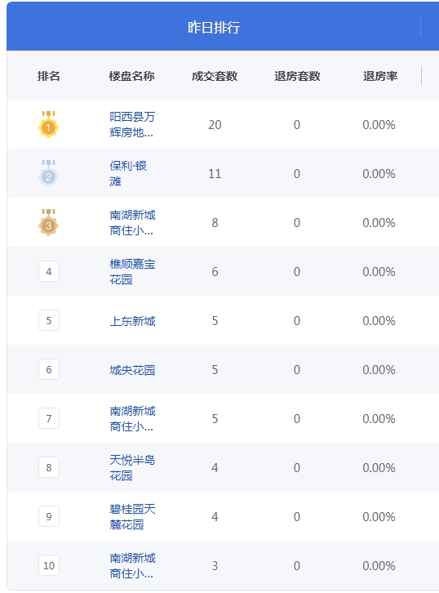Switch to the 昨日排行 tab
Image resolution: width=439 pixels, height=593 pixels.
214,27
